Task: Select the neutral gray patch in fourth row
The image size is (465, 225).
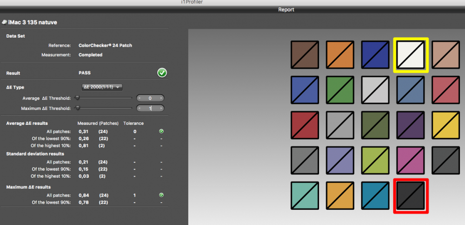Action: tap(305, 161)
